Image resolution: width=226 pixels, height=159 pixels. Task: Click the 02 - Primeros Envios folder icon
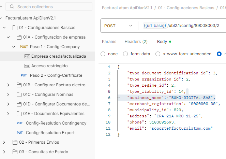coord(15,142)
